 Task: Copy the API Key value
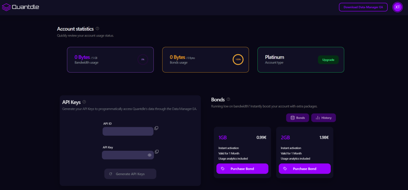[157, 152]
